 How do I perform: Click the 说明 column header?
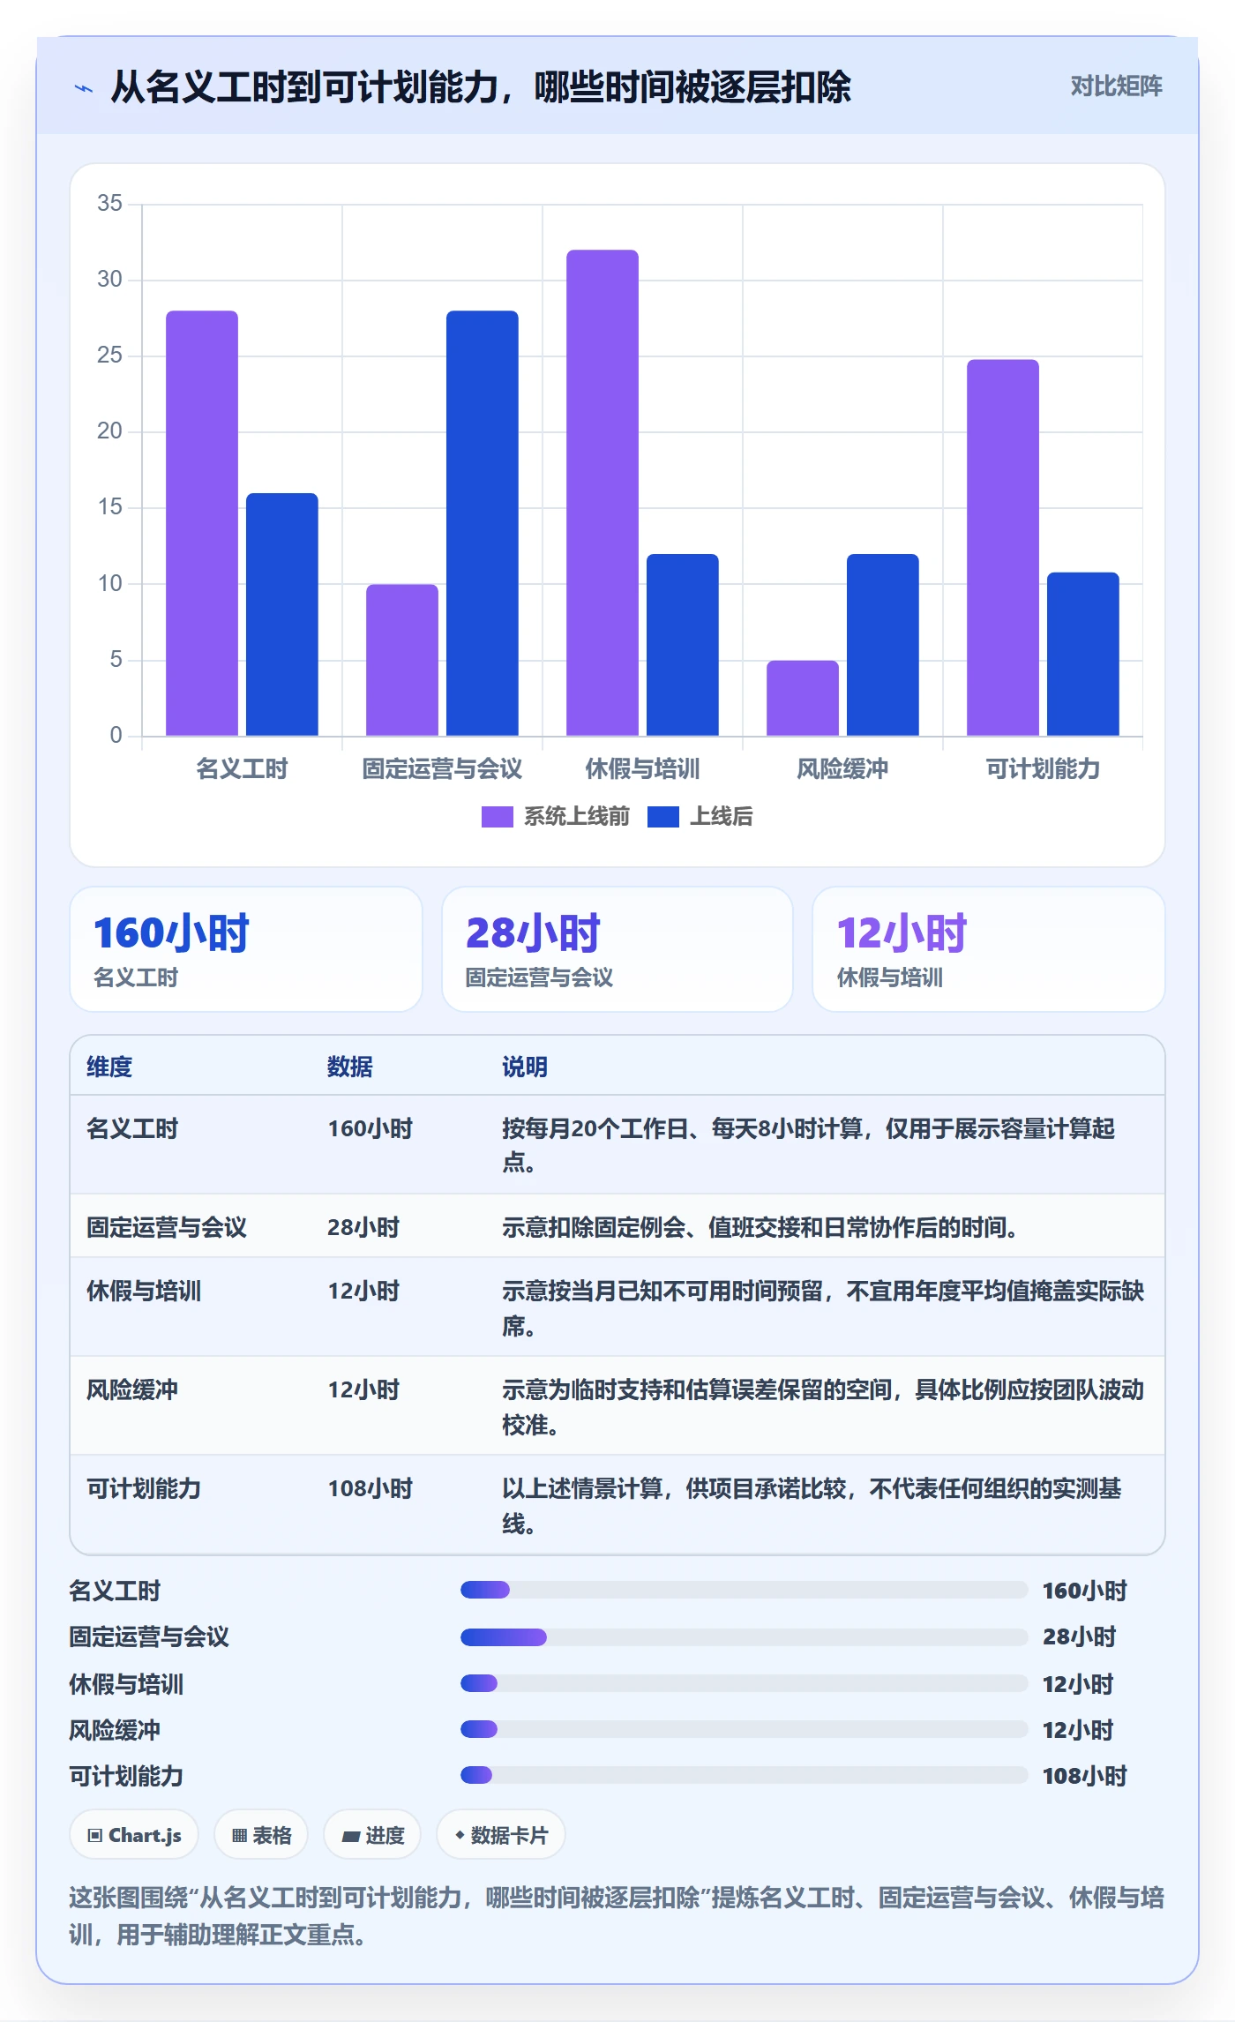click(525, 1067)
